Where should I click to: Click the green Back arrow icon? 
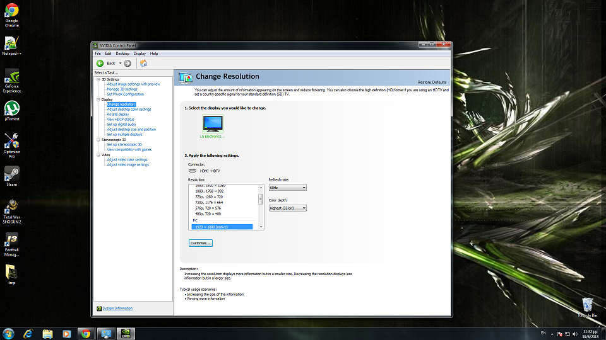(100, 63)
